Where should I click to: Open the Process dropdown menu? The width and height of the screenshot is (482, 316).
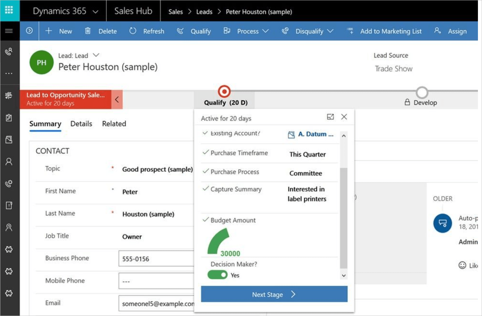(x=246, y=31)
